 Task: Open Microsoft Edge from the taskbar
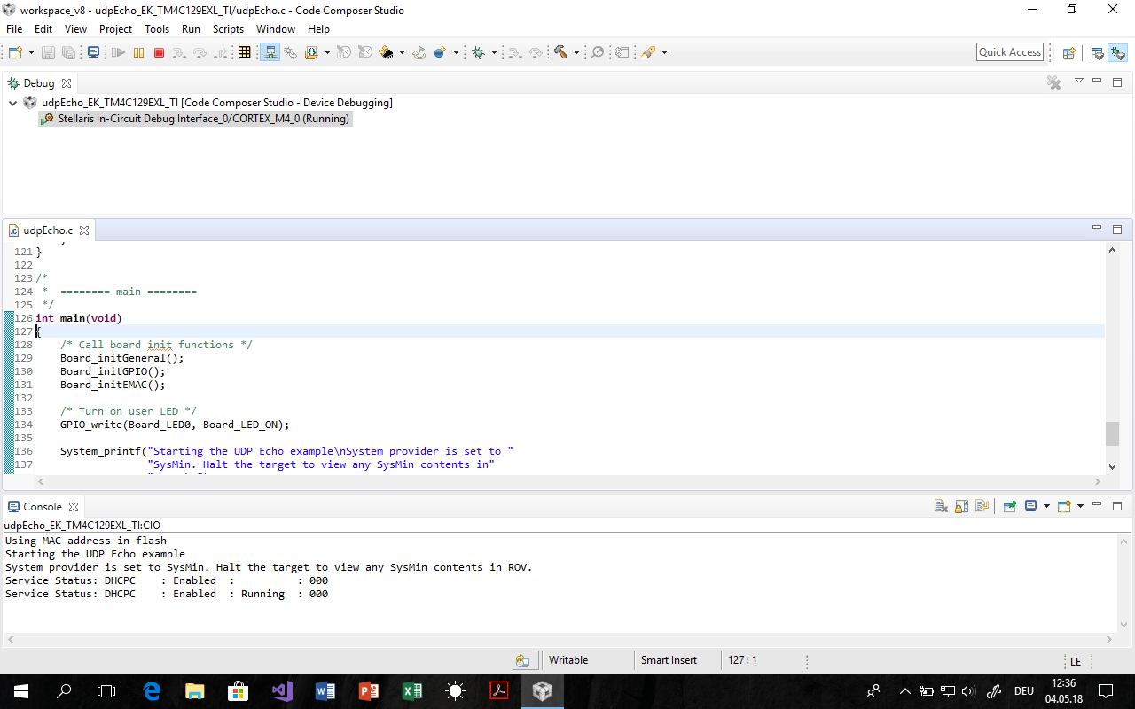(x=152, y=691)
